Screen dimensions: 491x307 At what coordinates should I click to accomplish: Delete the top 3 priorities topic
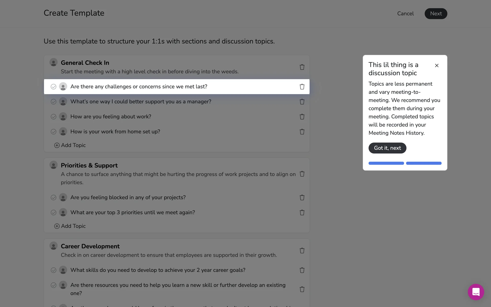302,213
